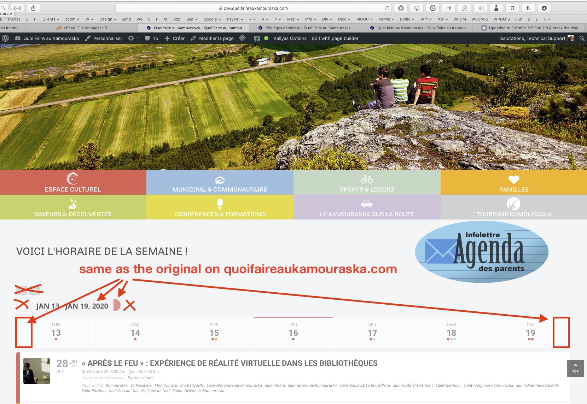Reload the page using address bar icon
The image size is (587, 404).
click(x=387, y=8)
